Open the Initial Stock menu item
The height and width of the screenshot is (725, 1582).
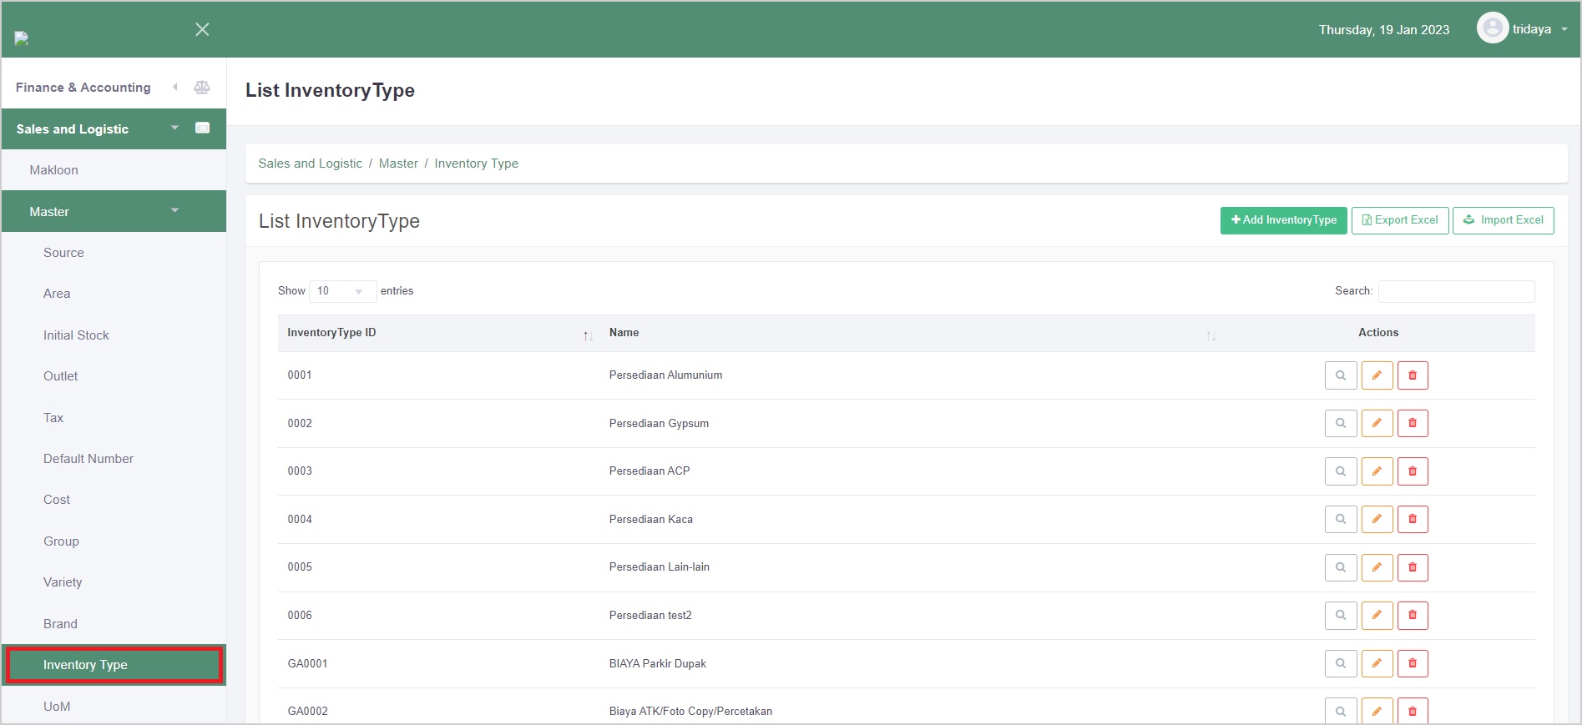pyautogui.click(x=76, y=335)
